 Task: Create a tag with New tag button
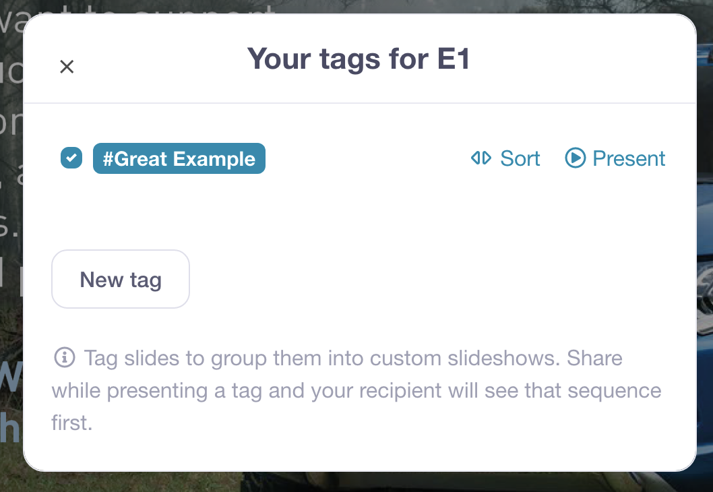pyautogui.click(x=121, y=280)
